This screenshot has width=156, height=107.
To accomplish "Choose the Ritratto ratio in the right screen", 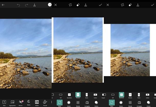I will 130,95.
